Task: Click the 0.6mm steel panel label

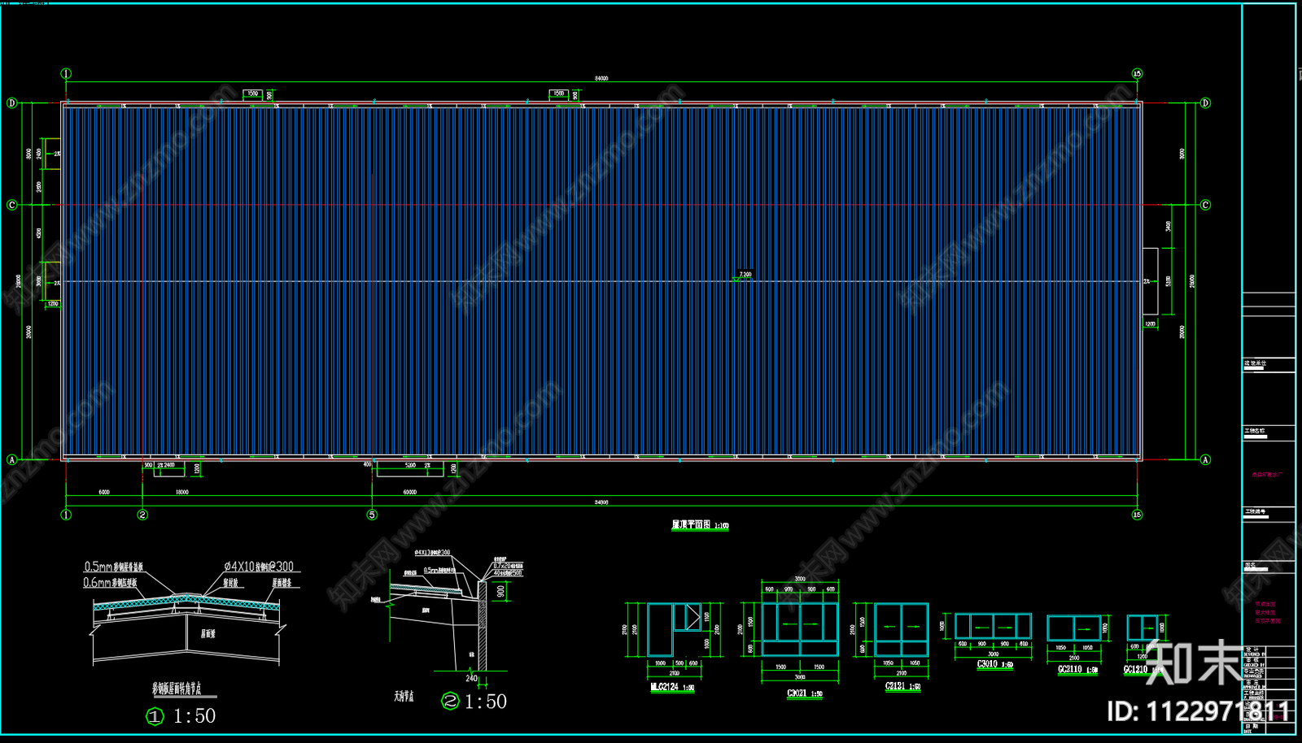Action: [110, 583]
